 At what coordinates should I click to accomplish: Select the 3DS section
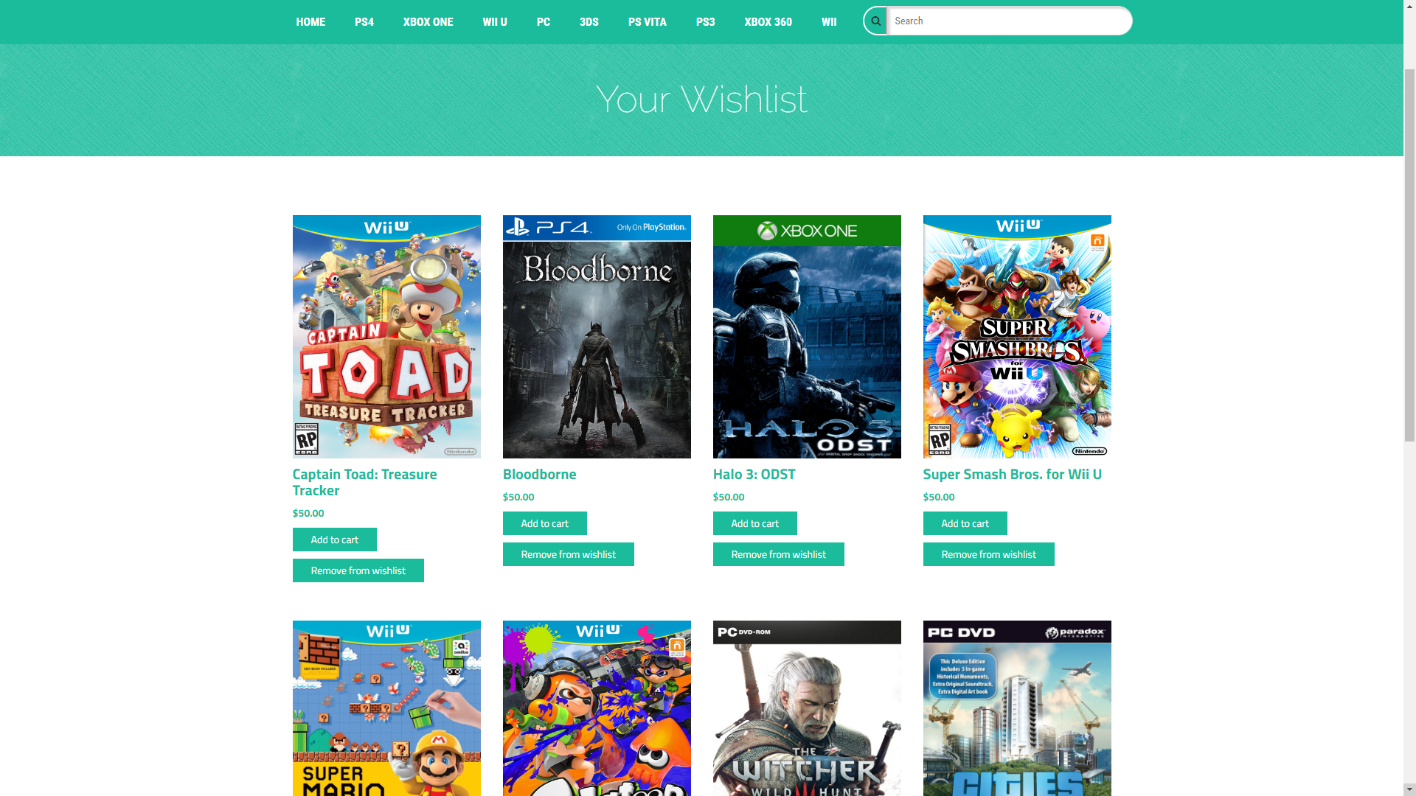coord(589,21)
